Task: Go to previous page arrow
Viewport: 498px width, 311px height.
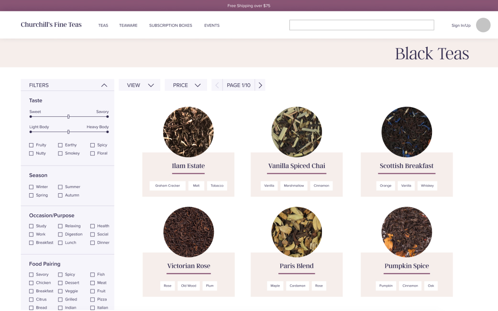Action: pos(217,85)
